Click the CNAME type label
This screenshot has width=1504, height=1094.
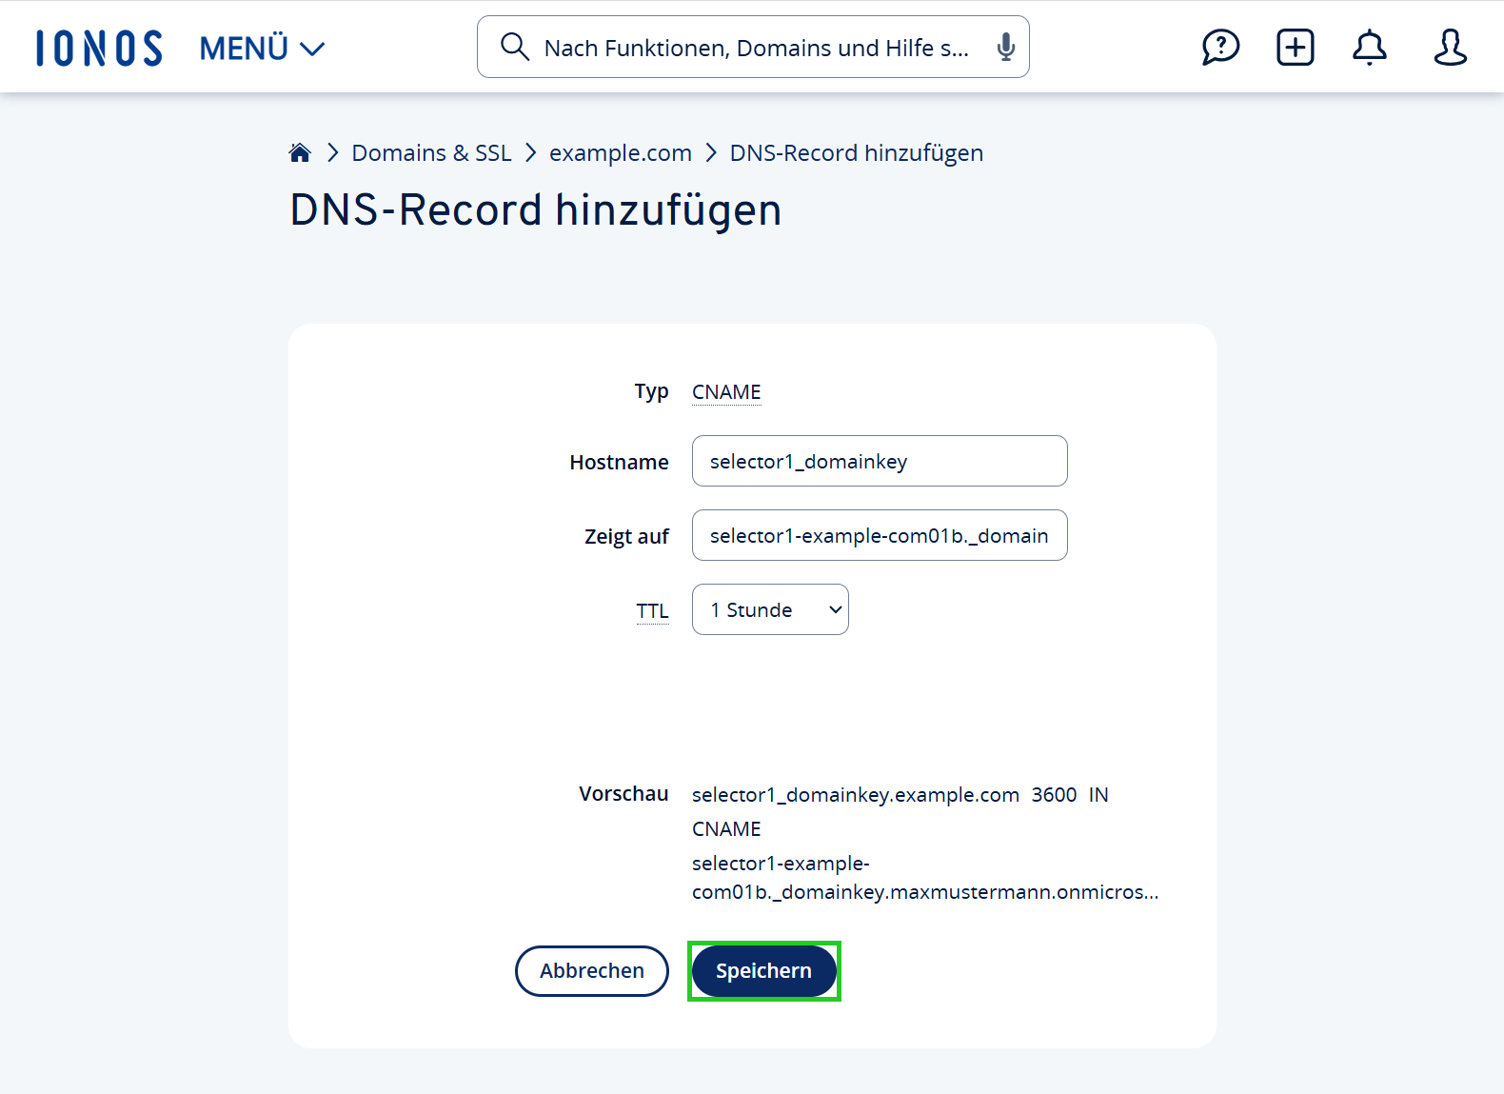(x=726, y=392)
